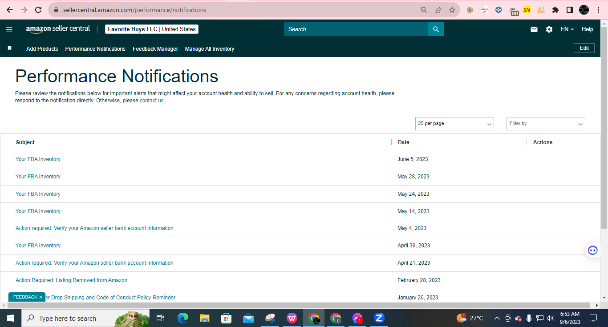This screenshot has height=327, width=608.
Task: Open Manage All Inventory
Action: [x=210, y=49]
